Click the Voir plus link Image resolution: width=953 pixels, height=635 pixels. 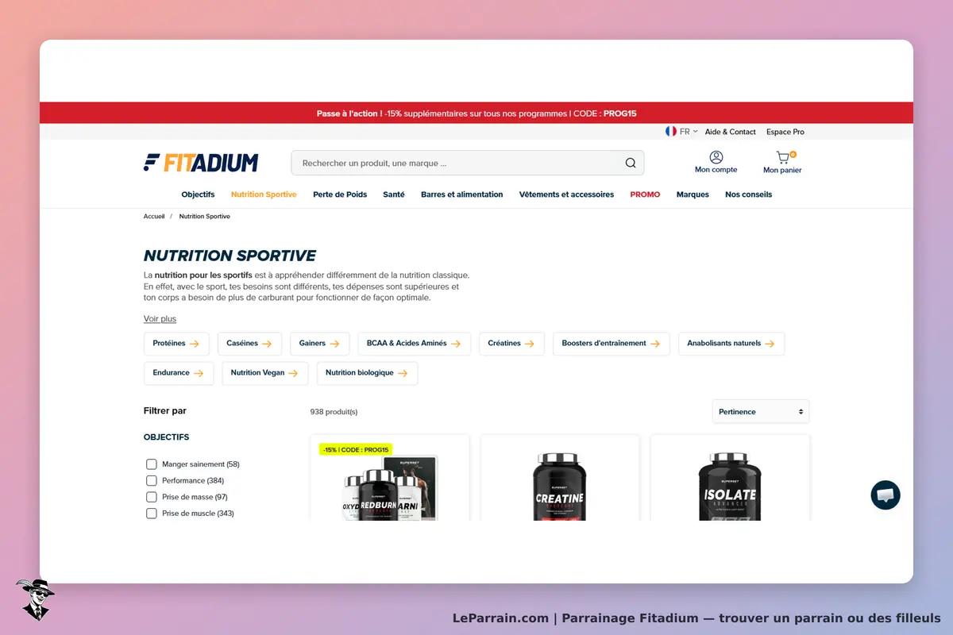[x=160, y=318]
